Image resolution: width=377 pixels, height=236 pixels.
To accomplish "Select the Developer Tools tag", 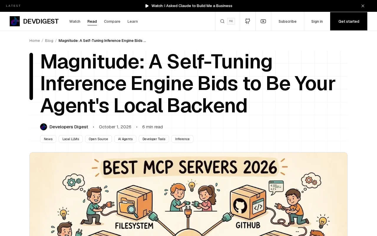I will pyautogui.click(x=154, y=139).
